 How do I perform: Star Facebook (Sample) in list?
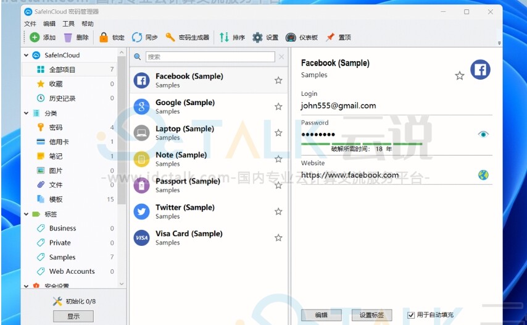(x=278, y=80)
